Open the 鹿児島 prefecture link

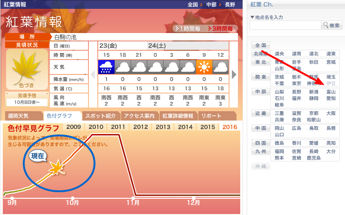[314, 158]
